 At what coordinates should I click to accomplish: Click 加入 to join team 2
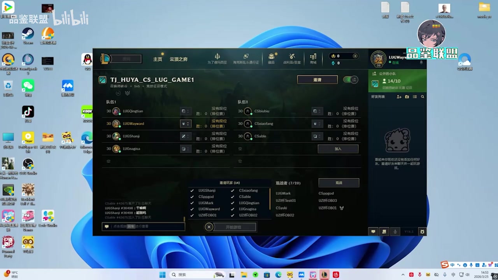click(338, 149)
